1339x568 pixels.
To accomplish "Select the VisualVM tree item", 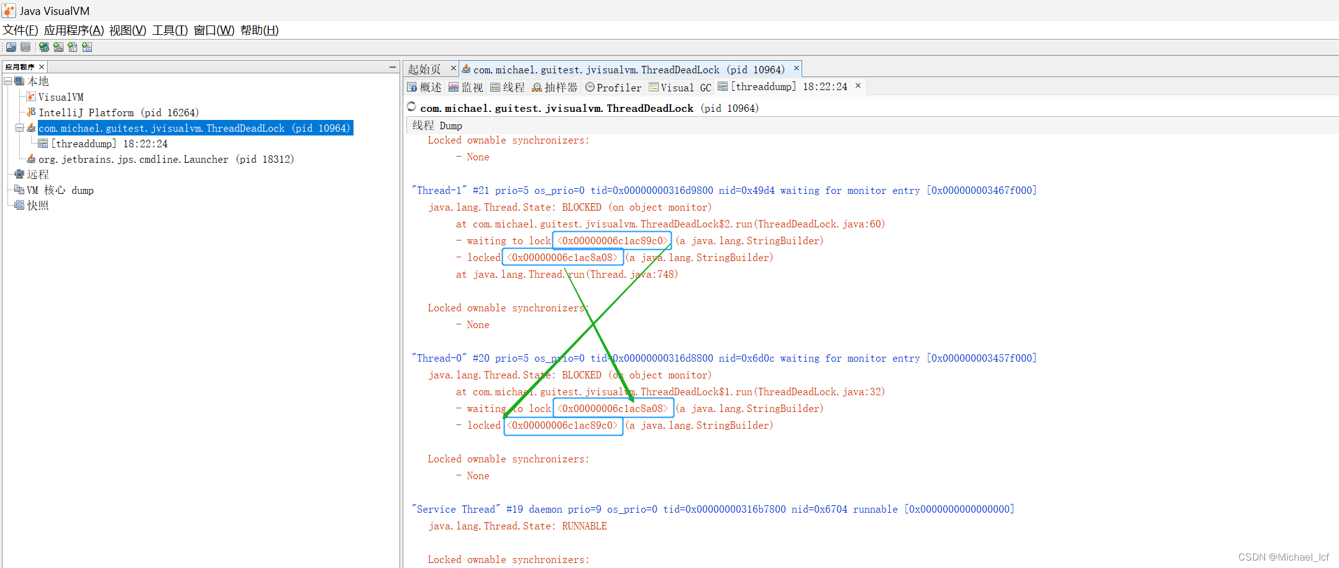I will [x=61, y=97].
